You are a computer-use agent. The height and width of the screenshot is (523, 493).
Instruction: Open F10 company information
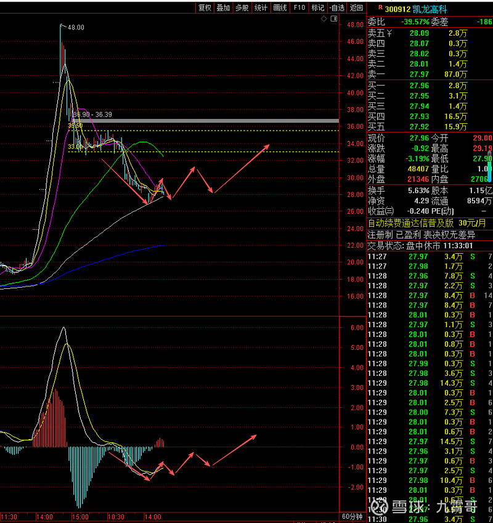coord(299,7)
